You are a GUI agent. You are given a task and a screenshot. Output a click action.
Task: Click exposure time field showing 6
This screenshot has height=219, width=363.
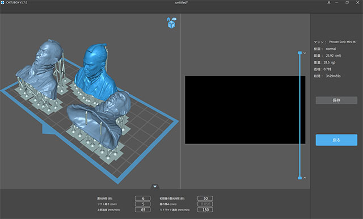pos(143,198)
